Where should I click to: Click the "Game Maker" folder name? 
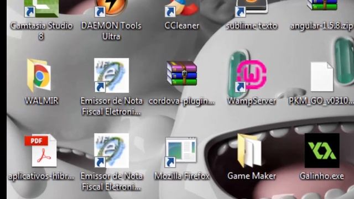coord(252,176)
